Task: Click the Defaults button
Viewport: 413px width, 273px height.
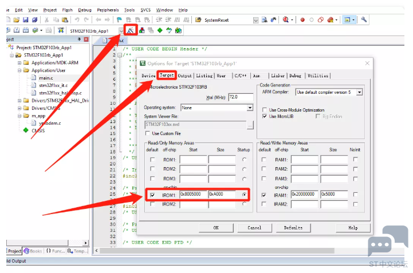Action: pyautogui.click(x=293, y=228)
